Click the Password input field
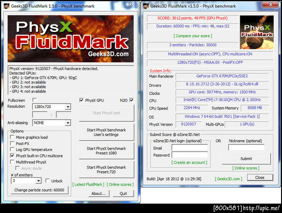This screenshot has height=213, width=282. 189,155
